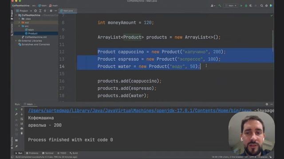
Task: Click the UTF-8 encoding in status bar
Action: pyautogui.click(x=253, y=157)
